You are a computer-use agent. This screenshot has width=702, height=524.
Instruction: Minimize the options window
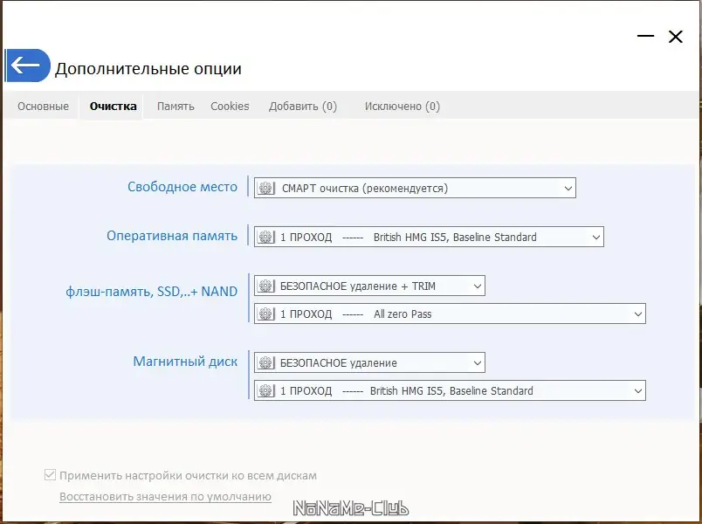[645, 36]
